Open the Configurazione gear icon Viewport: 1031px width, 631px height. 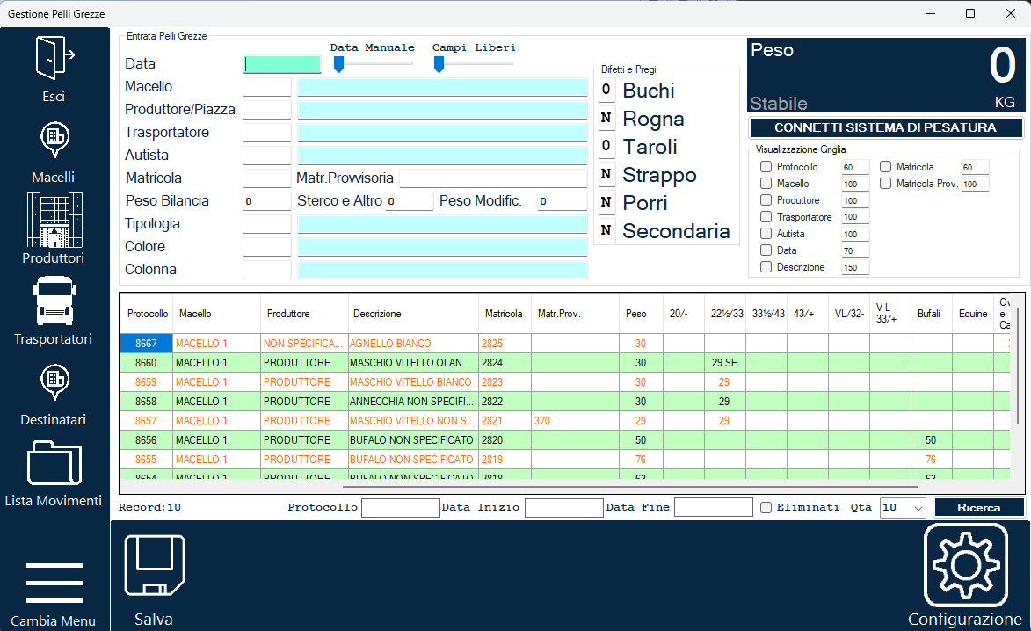click(x=965, y=565)
